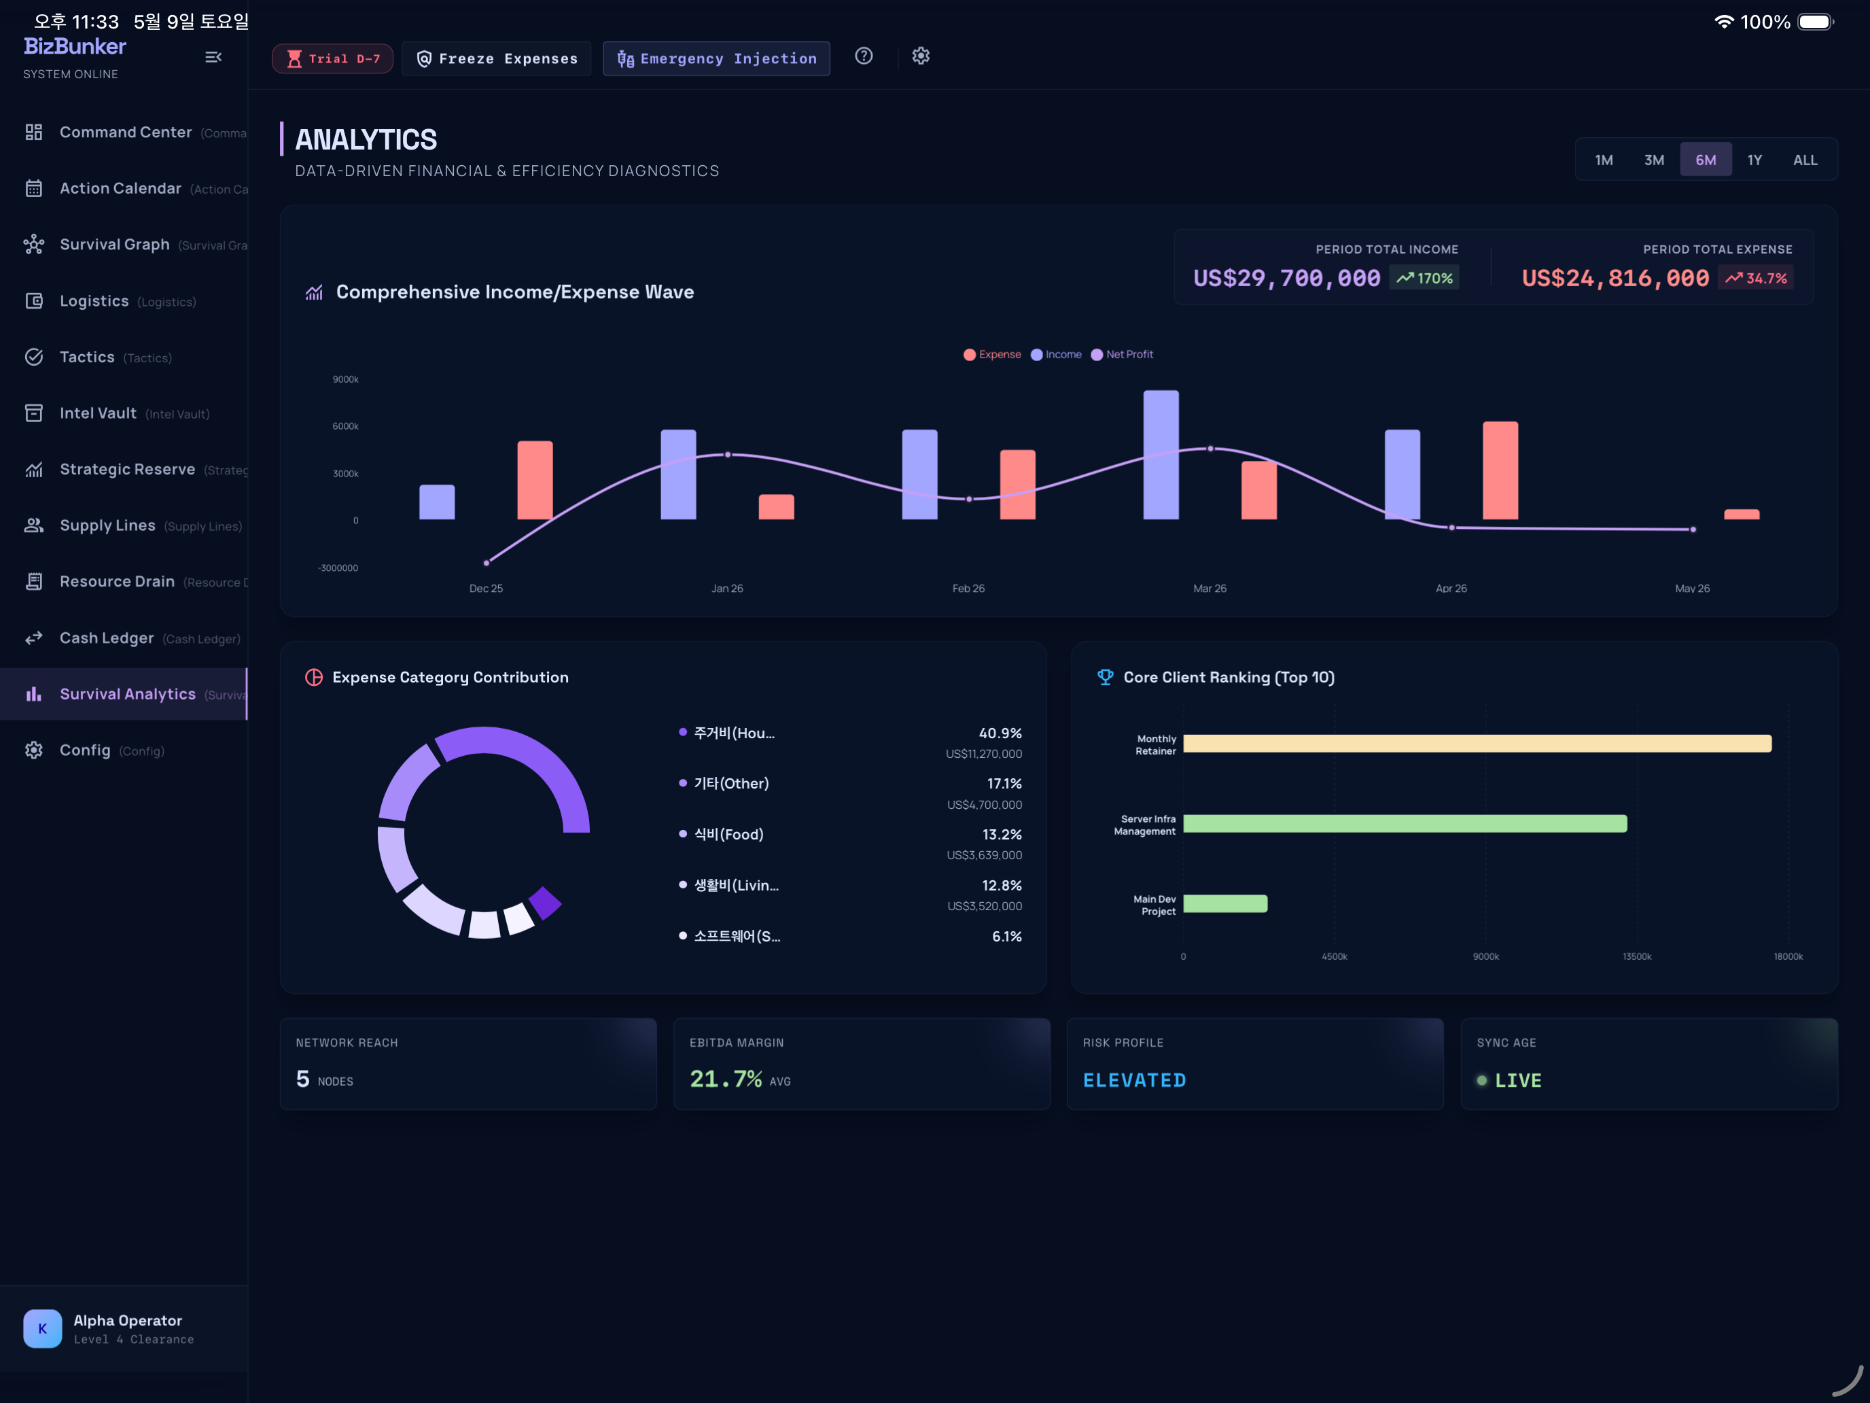The image size is (1870, 1403).
Task: Click the Trial D-7 button
Action: 332,58
